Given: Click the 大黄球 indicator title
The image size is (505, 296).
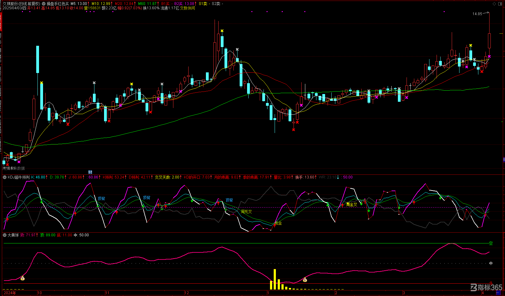Looking at the screenshot, I should coord(13,235).
